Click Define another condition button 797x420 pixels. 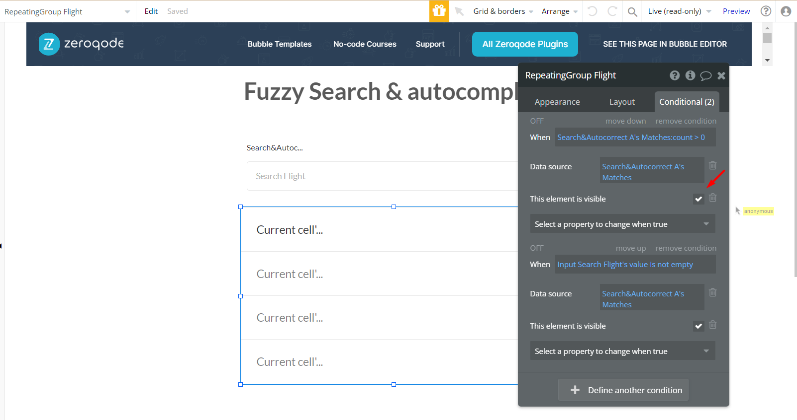pos(623,390)
